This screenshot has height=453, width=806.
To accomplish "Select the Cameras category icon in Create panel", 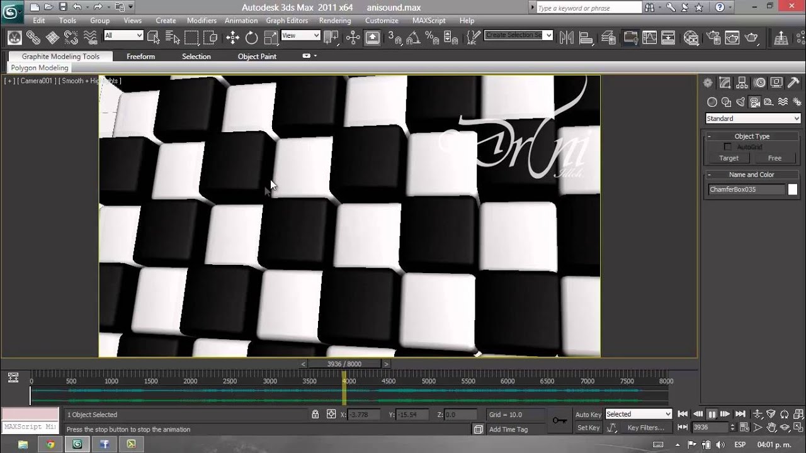I will pyautogui.click(x=754, y=102).
